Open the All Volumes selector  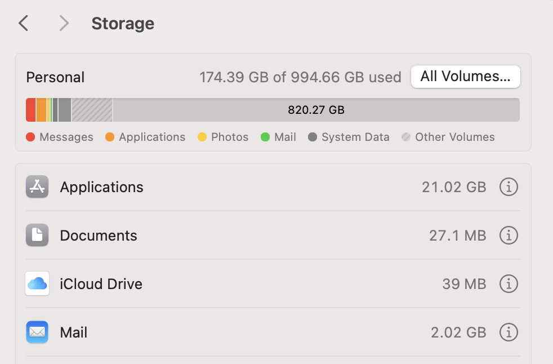pyautogui.click(x=465, y=77)
